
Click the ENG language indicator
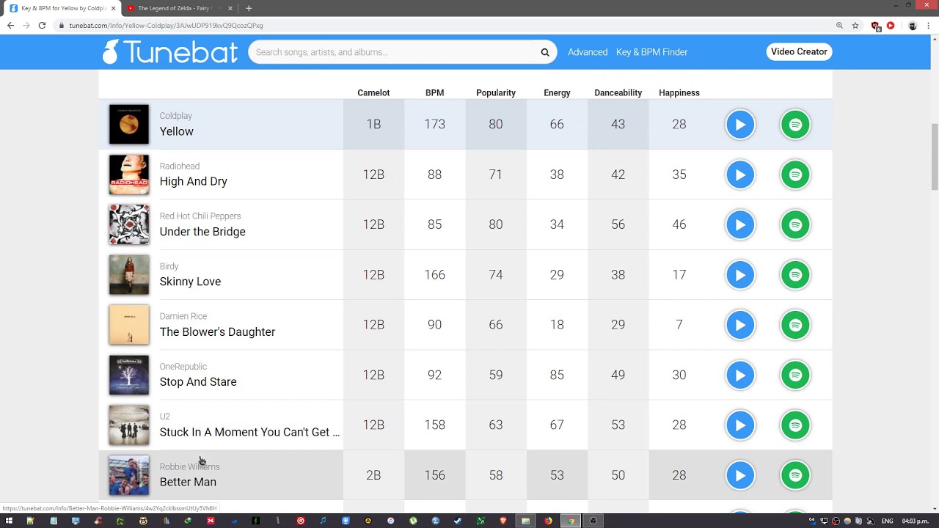click(x=887, y=521)
